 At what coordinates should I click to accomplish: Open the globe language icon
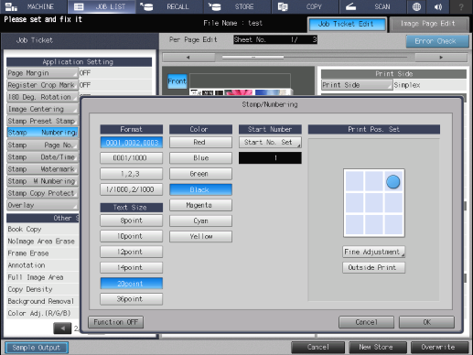pos(416,6)
